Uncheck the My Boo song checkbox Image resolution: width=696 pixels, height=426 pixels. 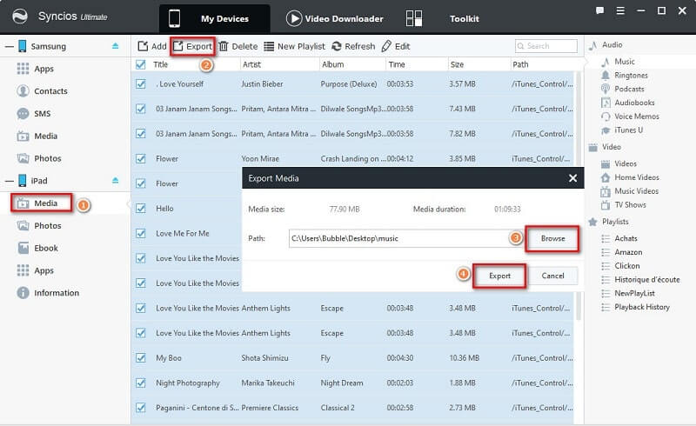coord(141,357)
